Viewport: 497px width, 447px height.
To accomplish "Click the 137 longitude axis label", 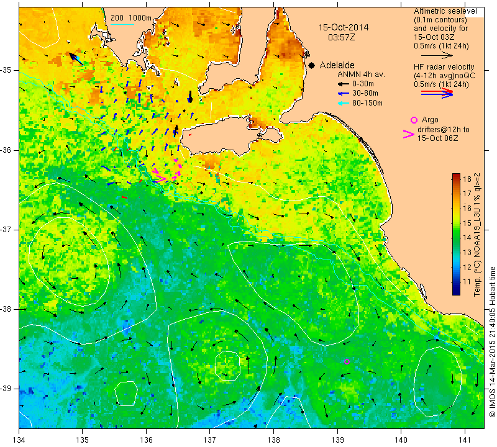I will coord(210,440).
